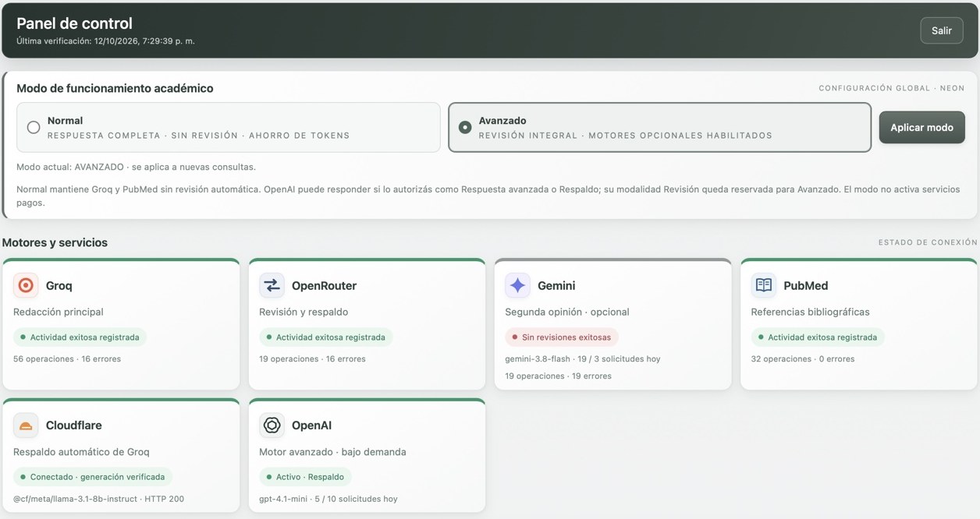Click the 'Redacción principal' subtitle
This screenshot has height=519, width=980.
pyautogui.click(x=59, y=312)
